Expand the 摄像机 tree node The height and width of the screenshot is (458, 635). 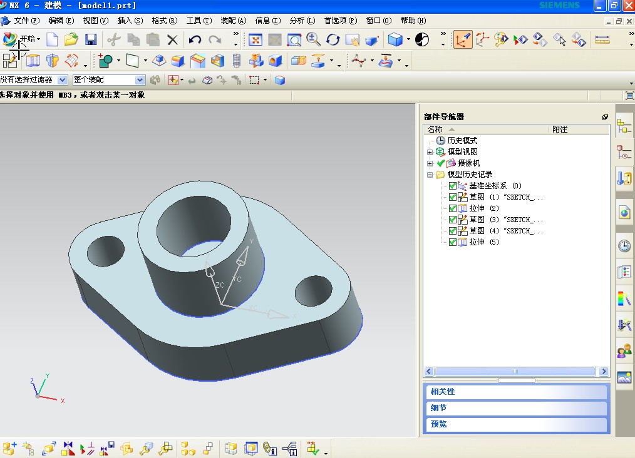pos(430,163)
